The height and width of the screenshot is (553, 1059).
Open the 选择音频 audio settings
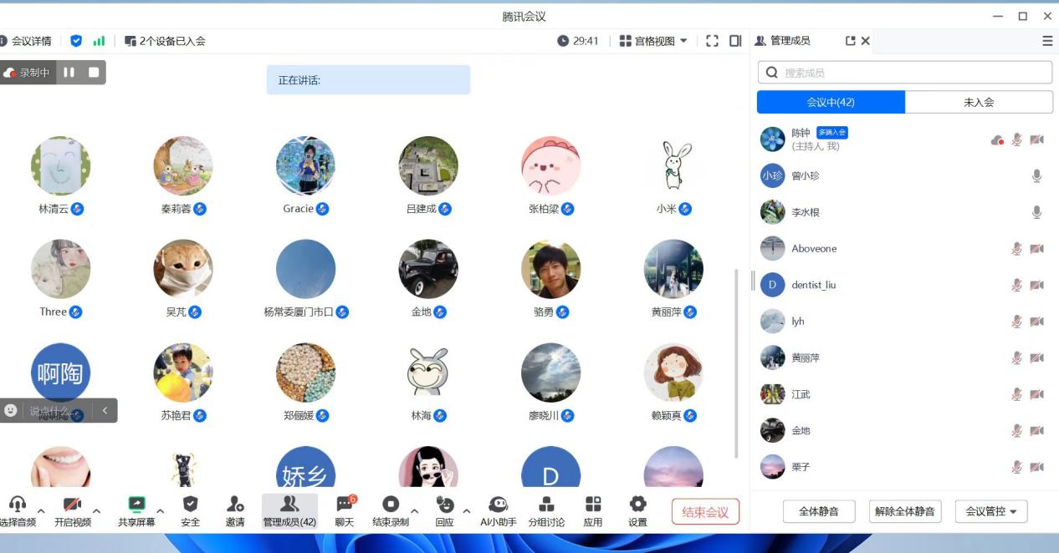point(18,510)
